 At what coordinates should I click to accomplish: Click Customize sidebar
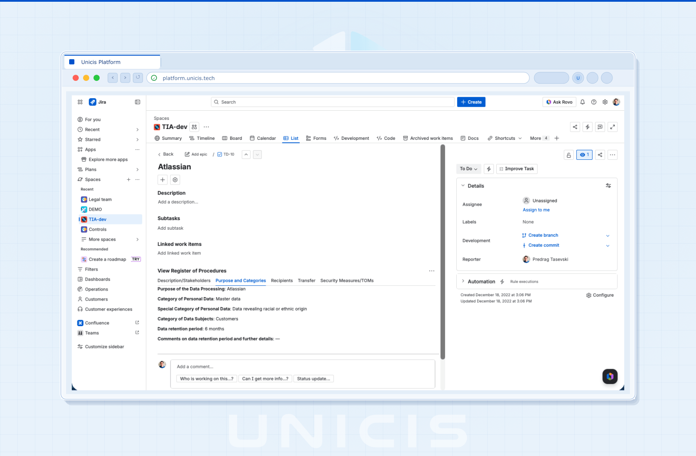(101, 347)
